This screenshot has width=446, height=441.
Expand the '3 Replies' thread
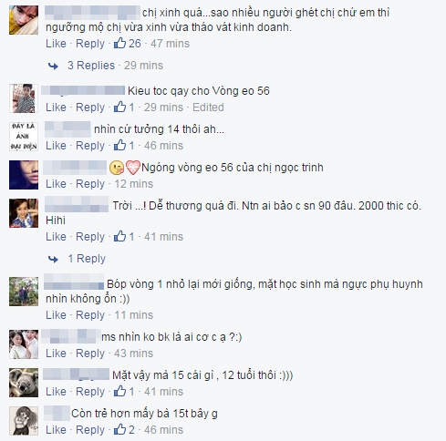click(91, 66)
